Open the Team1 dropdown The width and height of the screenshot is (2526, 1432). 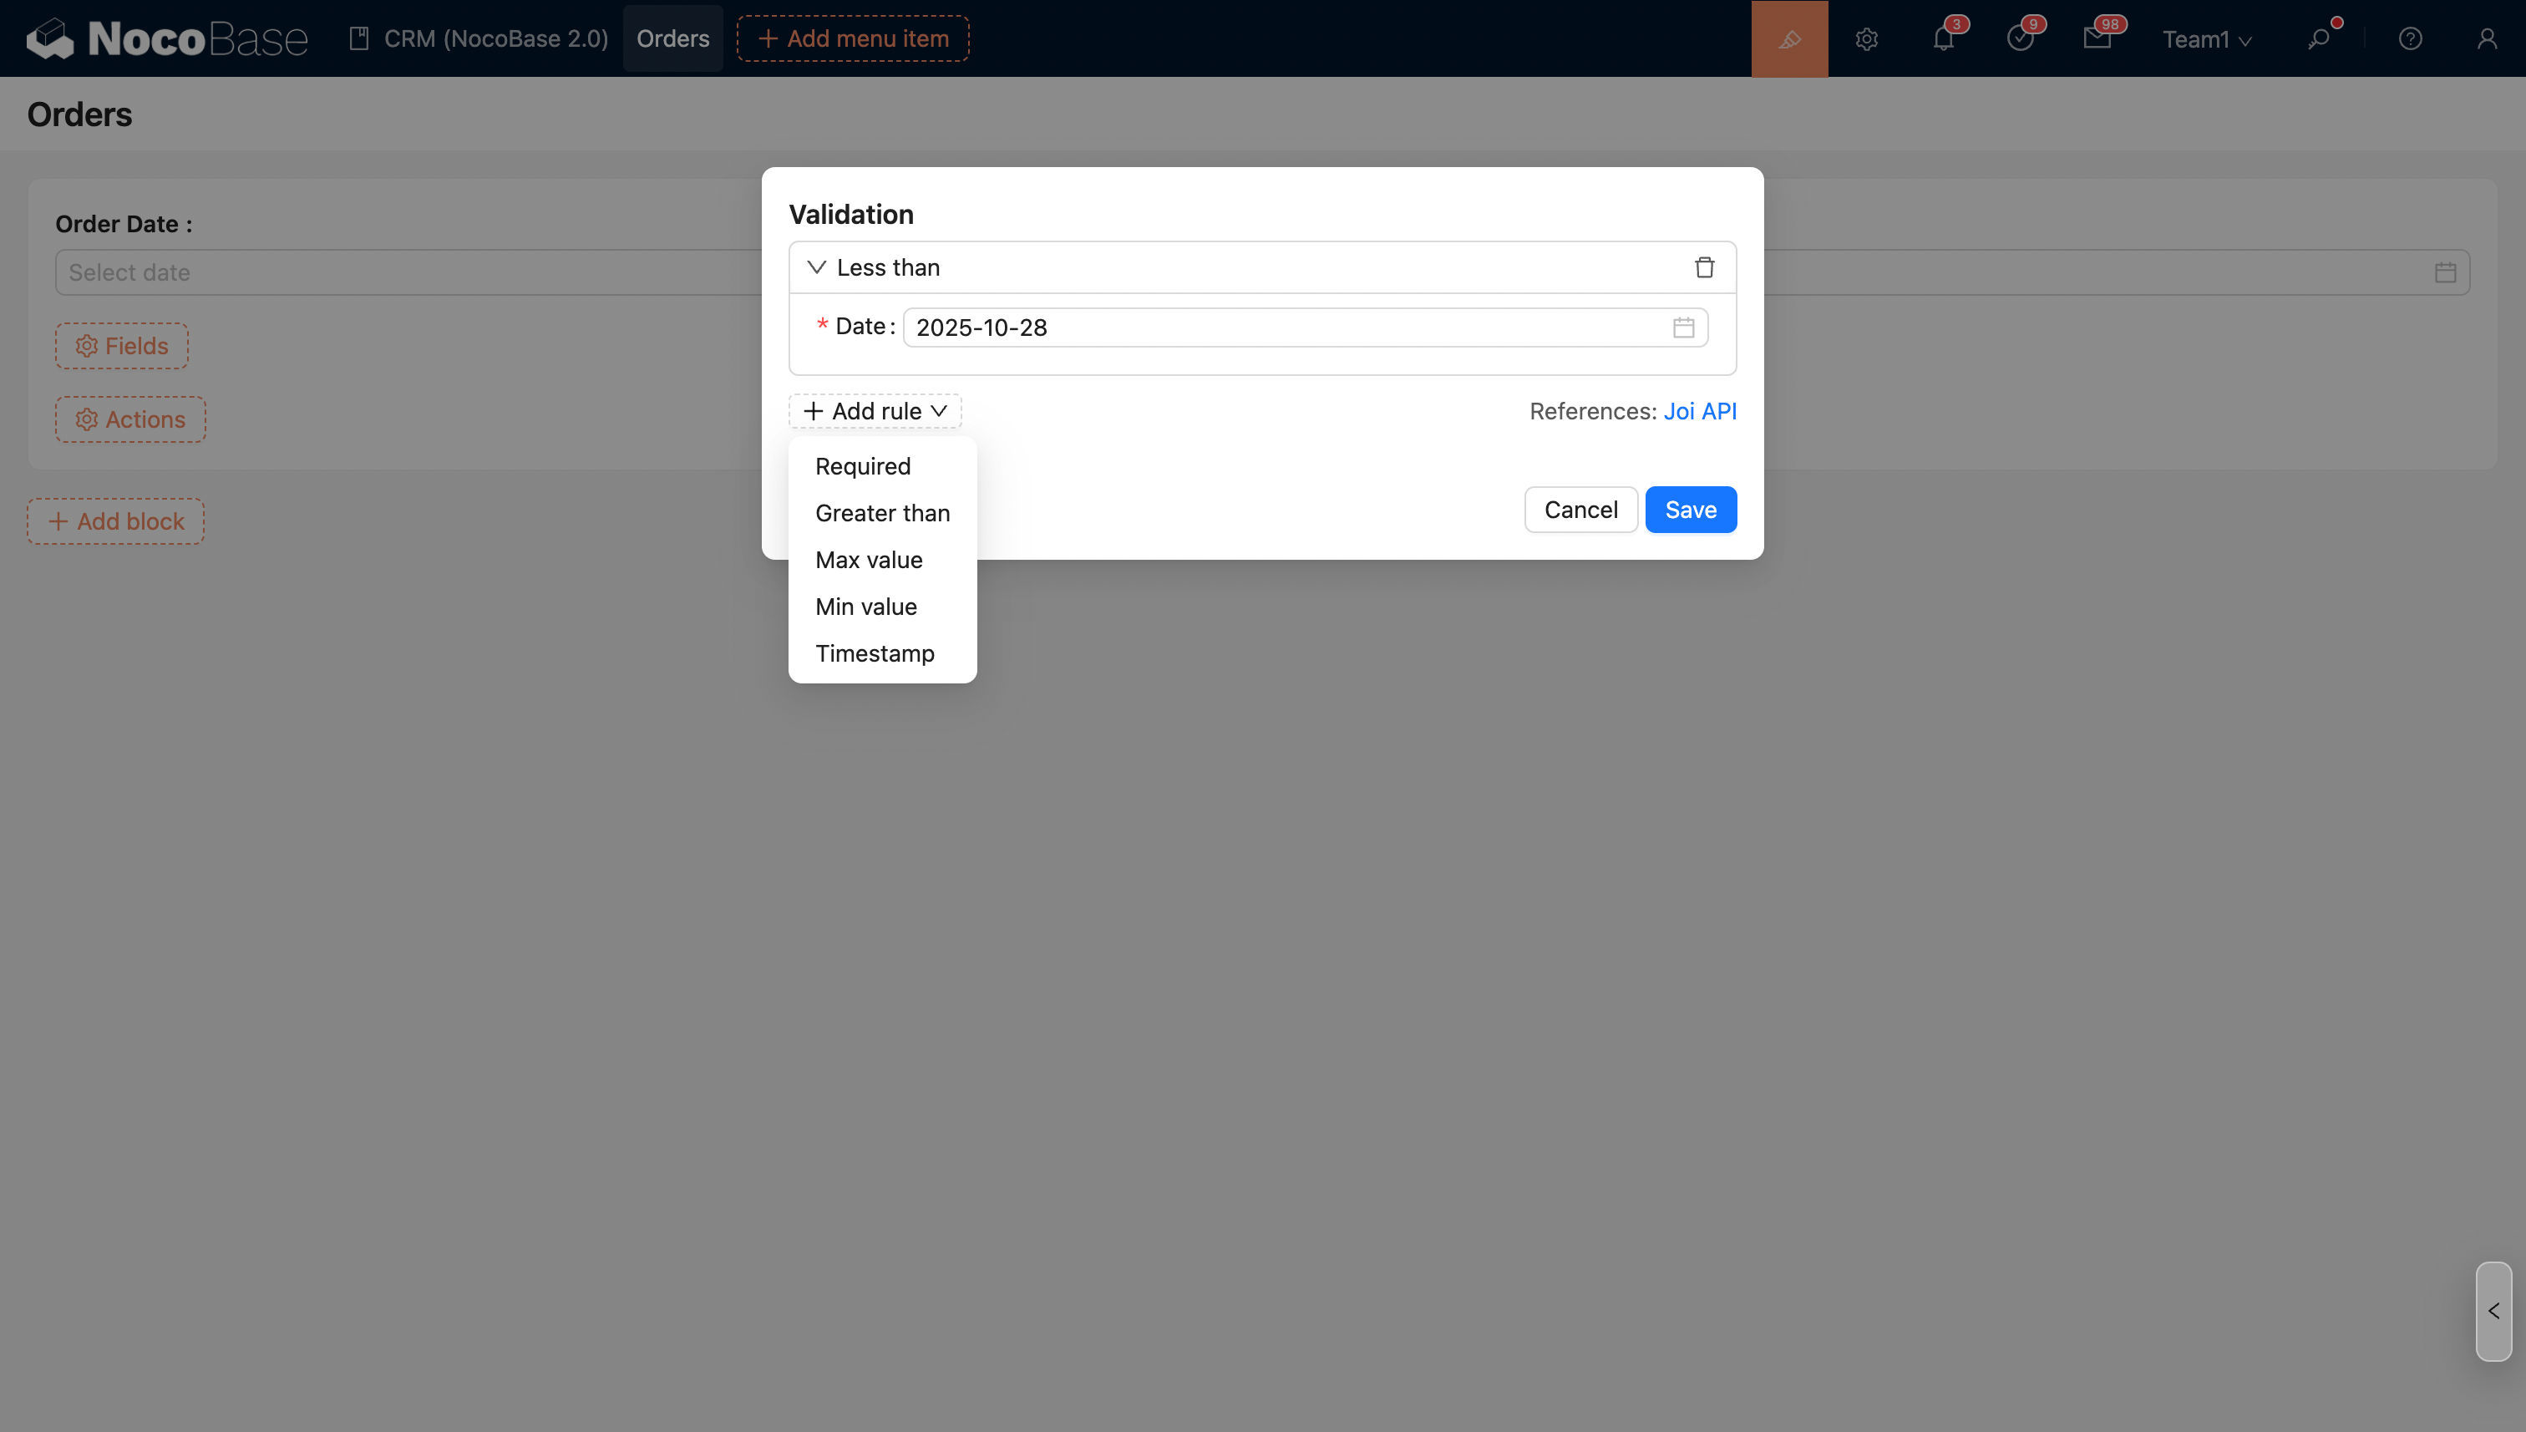pyautogui.click(x=2206, y=39)
